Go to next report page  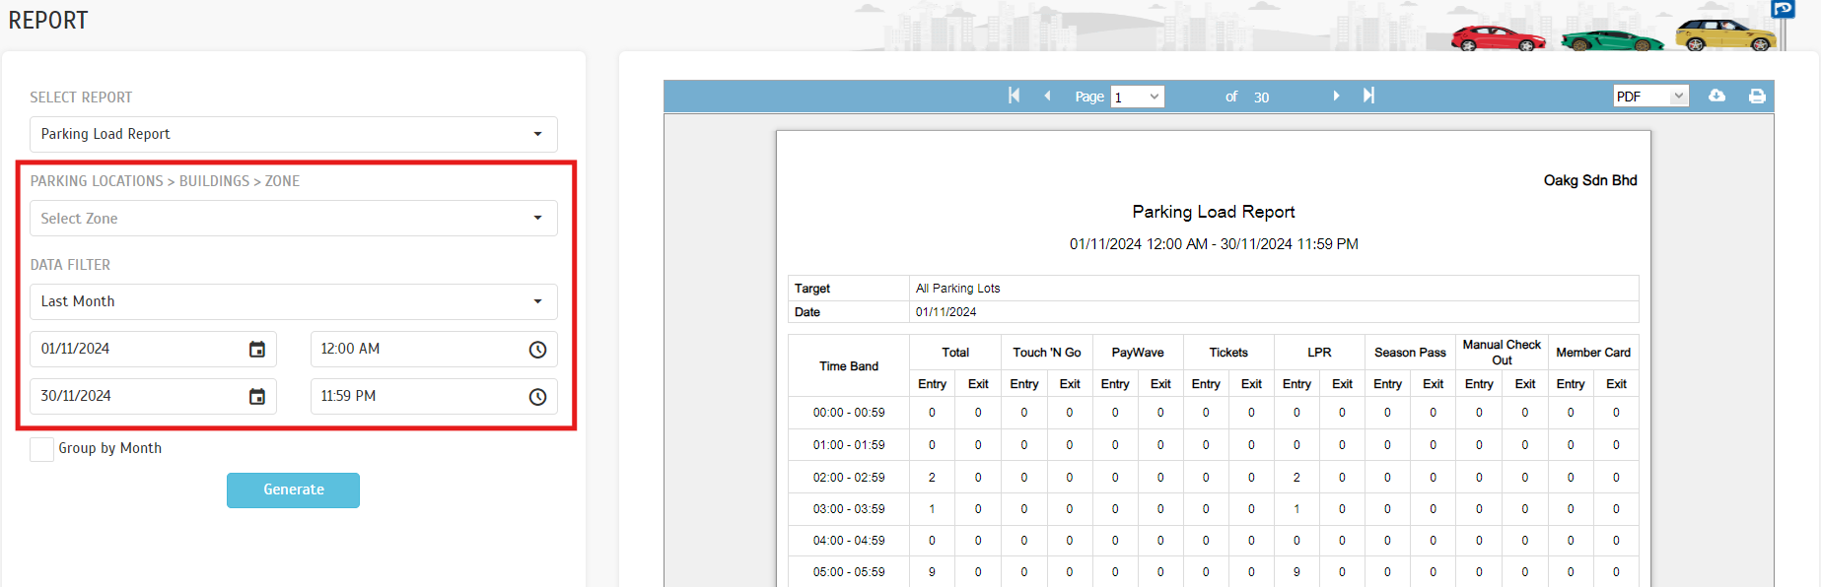click(x=1336, y=96)
